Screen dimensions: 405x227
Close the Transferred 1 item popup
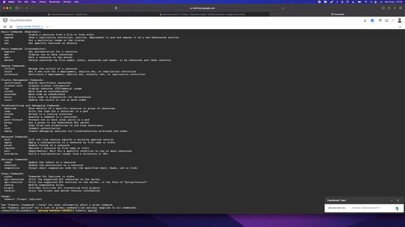point(398,201)
